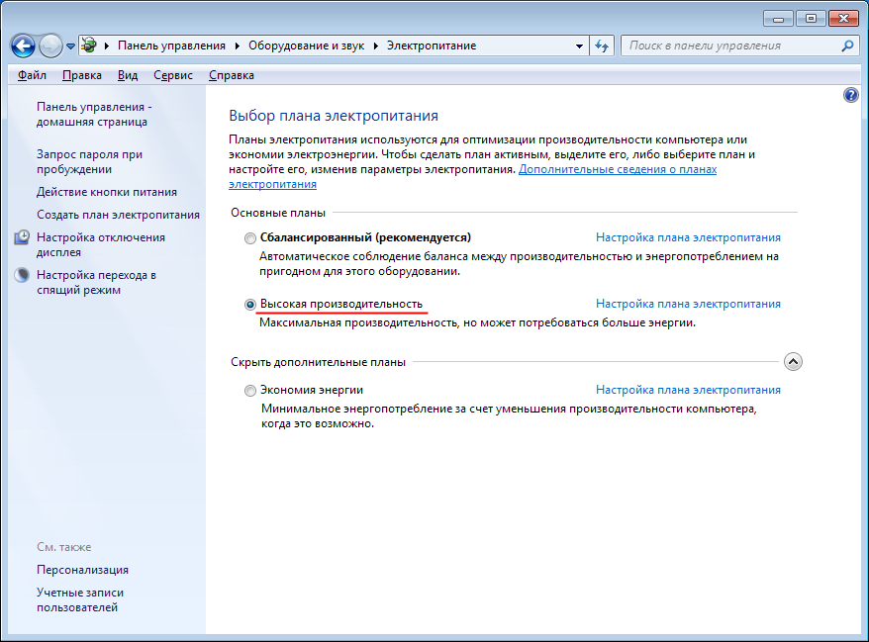Select the Экономия энергии plan
869x642 pixels.
coord(250,391)
